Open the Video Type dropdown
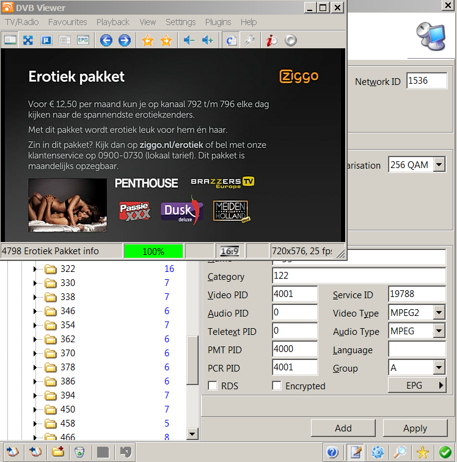Image resolution: width=457 pixels, height=462 pixels. [439, 313]
